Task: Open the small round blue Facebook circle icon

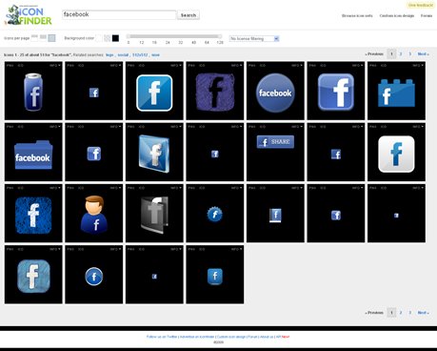Action: pyautogui.click(x=94, y=277)
